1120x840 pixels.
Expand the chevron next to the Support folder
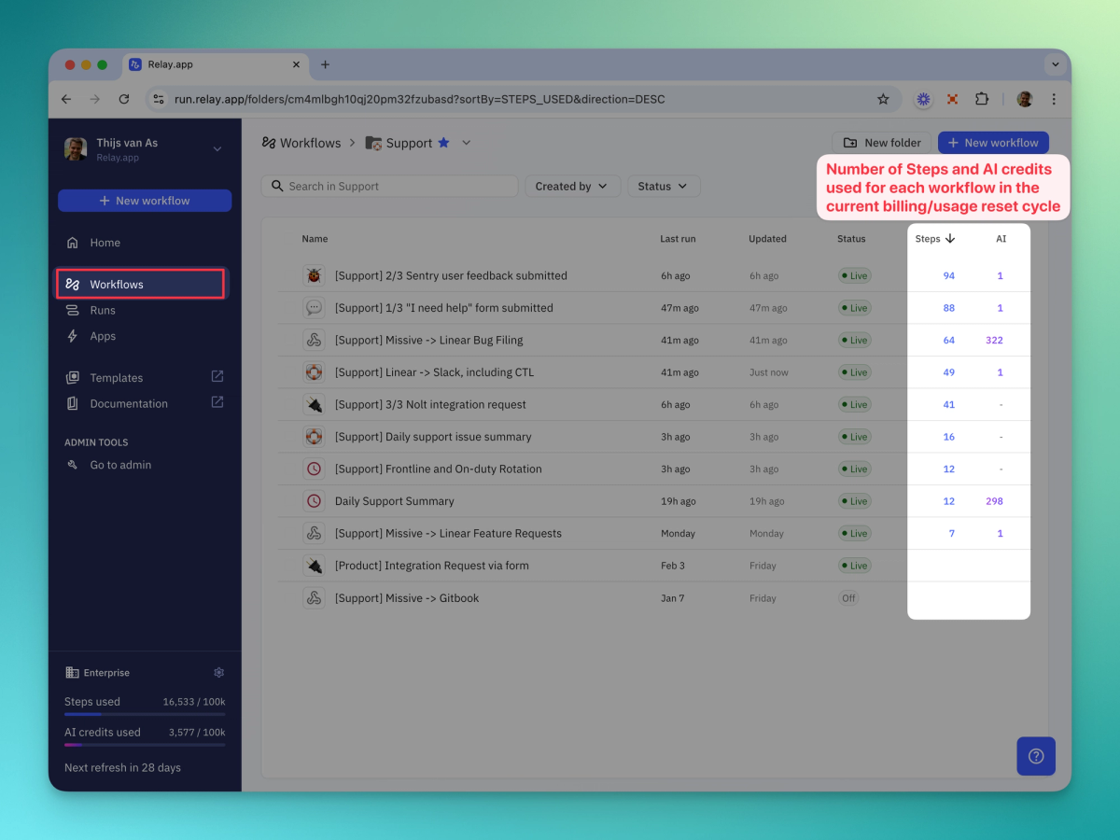[x=464, y=143]
